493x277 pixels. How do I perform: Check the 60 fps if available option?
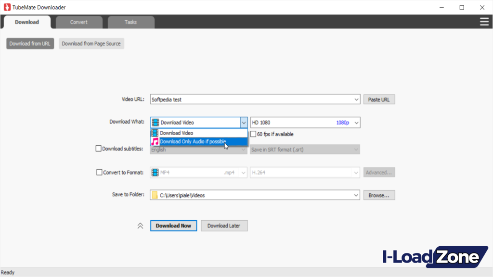[254, 134]
